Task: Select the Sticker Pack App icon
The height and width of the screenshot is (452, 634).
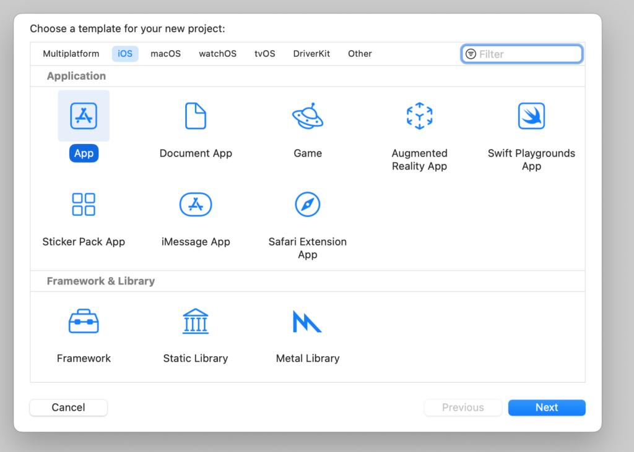Action: (x=84, y=205)
